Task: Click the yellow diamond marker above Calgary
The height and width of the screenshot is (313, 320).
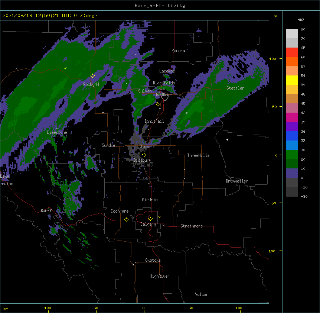Action: point(150,219)
